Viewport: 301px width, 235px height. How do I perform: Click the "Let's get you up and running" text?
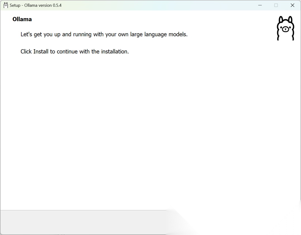[x=104, y=34]
